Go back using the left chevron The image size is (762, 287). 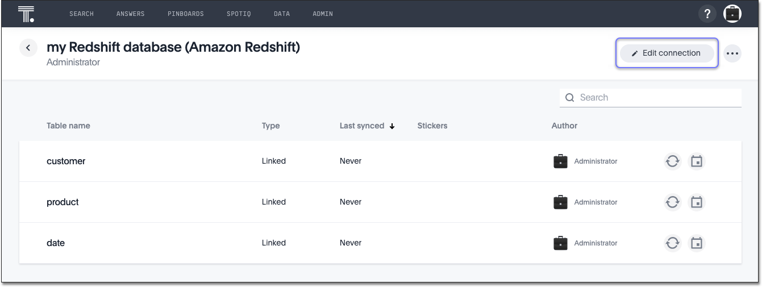(28, 48)
